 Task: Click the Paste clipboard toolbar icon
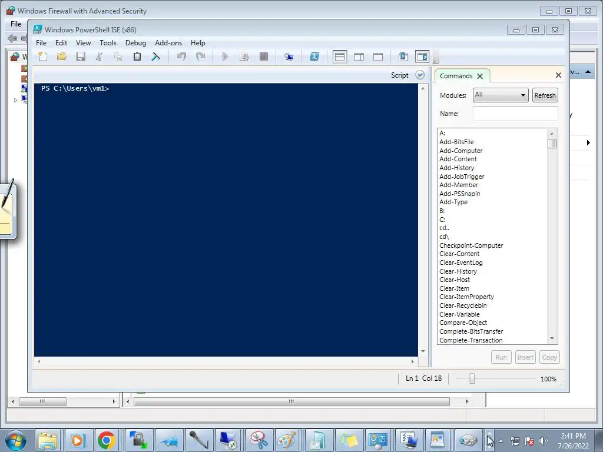(137, 57)
